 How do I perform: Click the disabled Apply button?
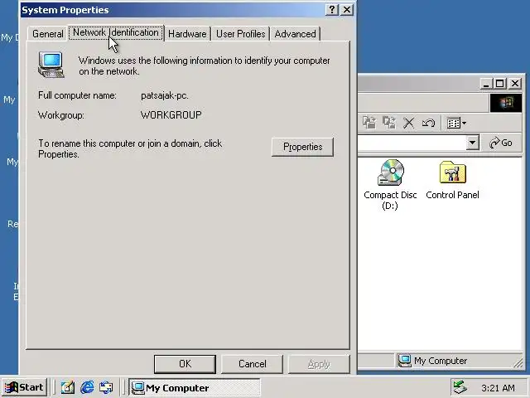[319, 364]
